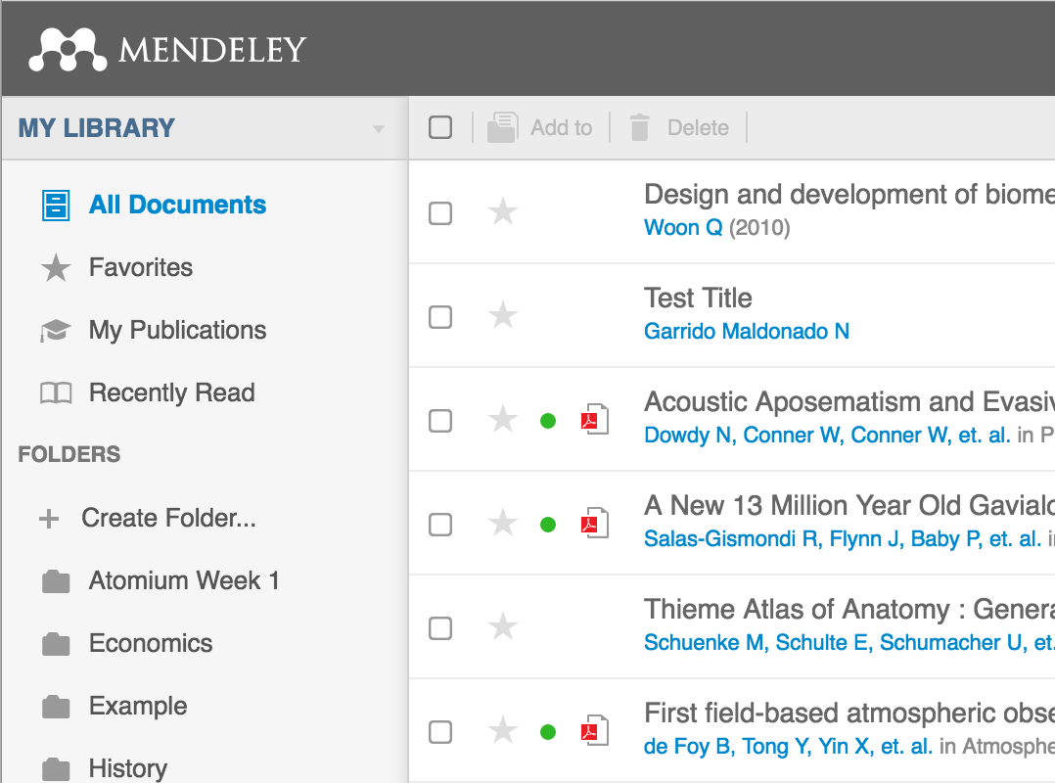Star the Test Title document
1055x783 pixels.
pyautogui.click(x=503, y=315)
